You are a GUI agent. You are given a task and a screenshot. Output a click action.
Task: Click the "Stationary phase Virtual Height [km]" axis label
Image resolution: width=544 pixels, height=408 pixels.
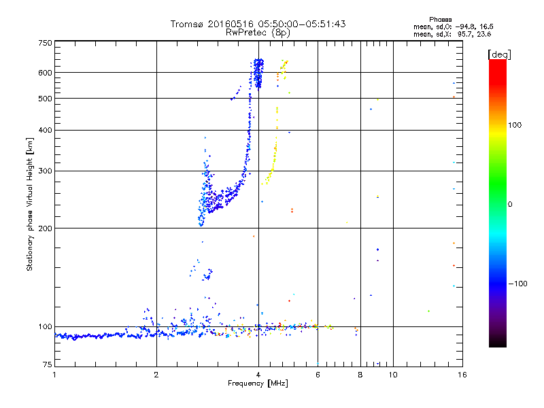30,204
